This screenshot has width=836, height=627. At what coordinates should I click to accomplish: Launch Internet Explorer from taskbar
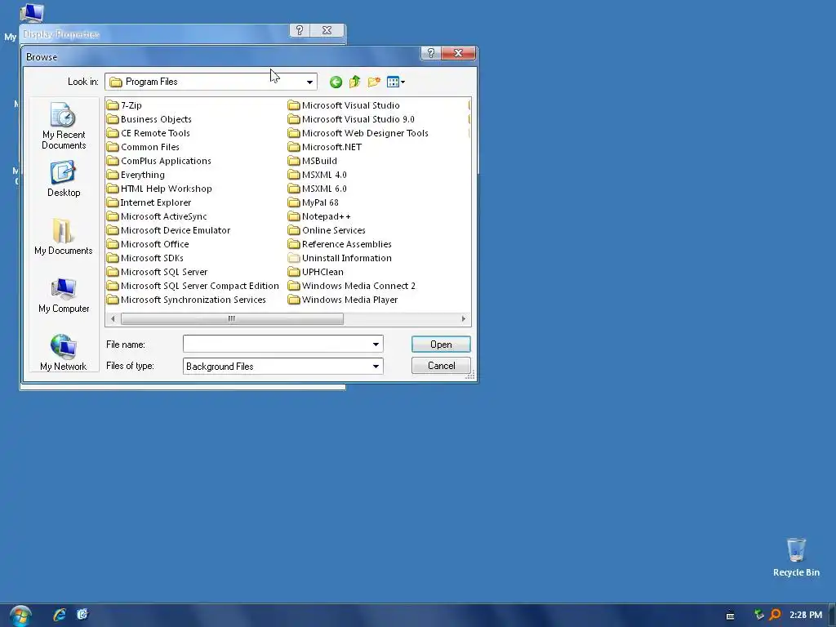59,615
